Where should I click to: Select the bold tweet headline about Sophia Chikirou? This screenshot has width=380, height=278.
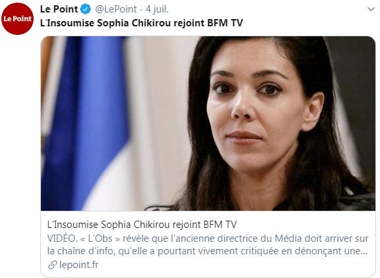click(141, 23)
